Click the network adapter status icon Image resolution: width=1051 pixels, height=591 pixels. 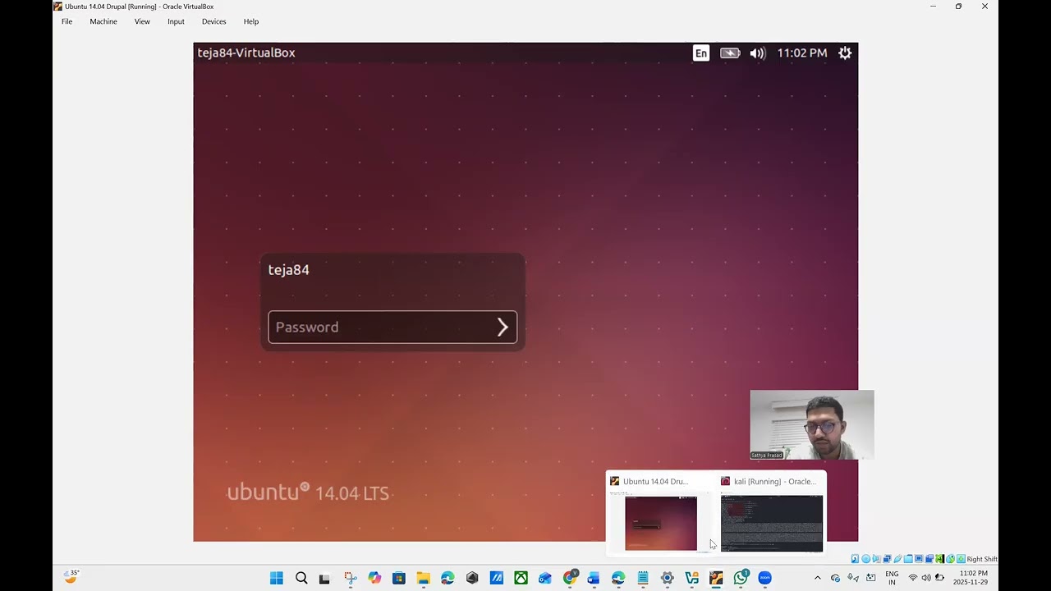tap(887, 559)
